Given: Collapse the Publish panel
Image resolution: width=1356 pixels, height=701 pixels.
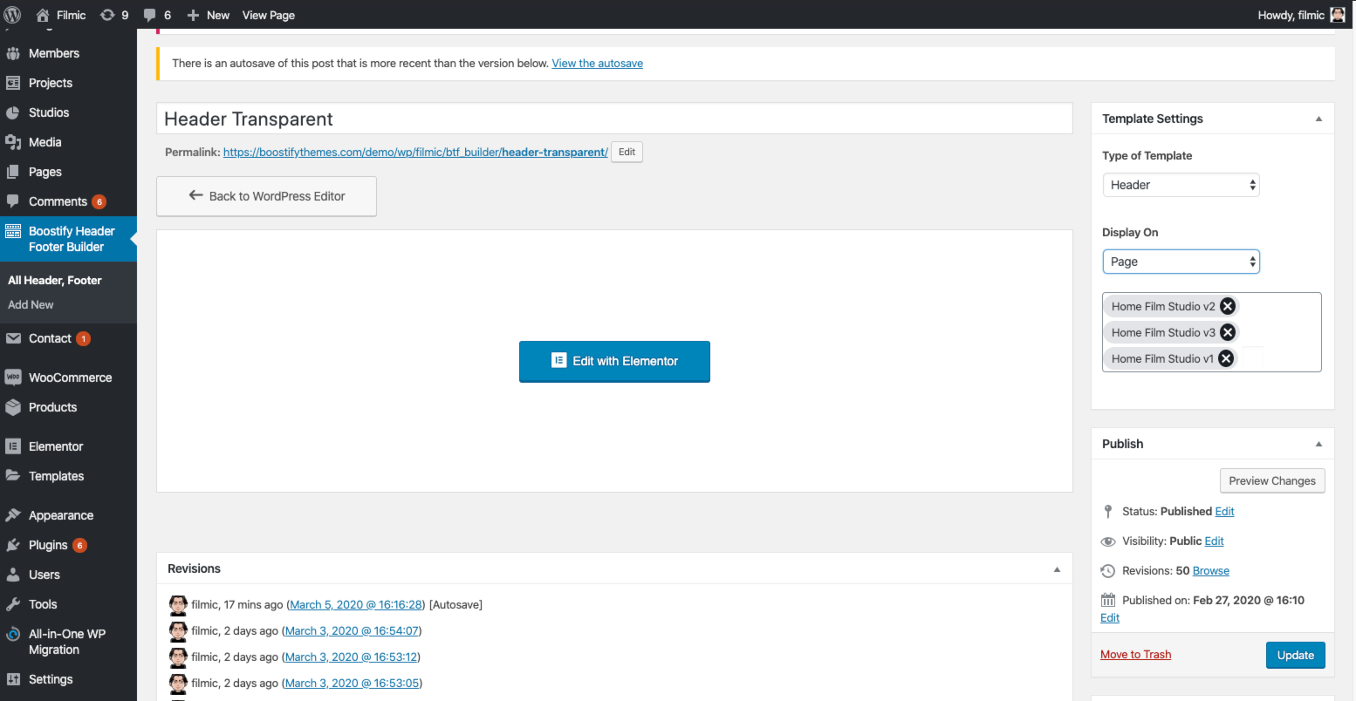Looking at the screenshot, I should (1318, 444).
